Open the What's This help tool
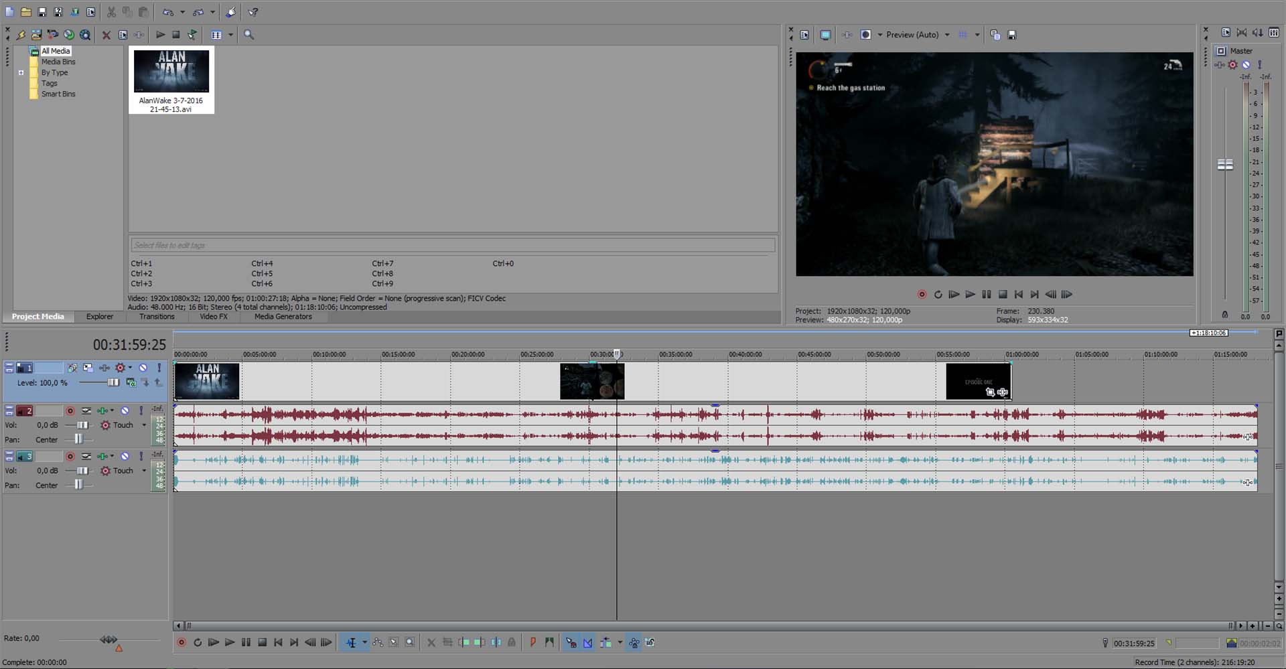1286x669 pixels. pos(253,12)
